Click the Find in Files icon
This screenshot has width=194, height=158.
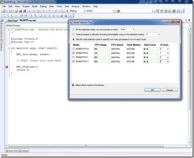coord(118,11)
